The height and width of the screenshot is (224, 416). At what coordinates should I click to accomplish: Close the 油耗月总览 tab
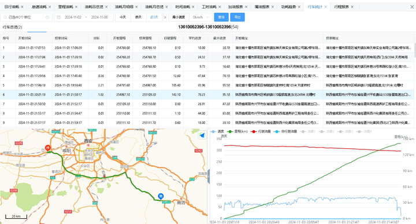tap(166, 7)
